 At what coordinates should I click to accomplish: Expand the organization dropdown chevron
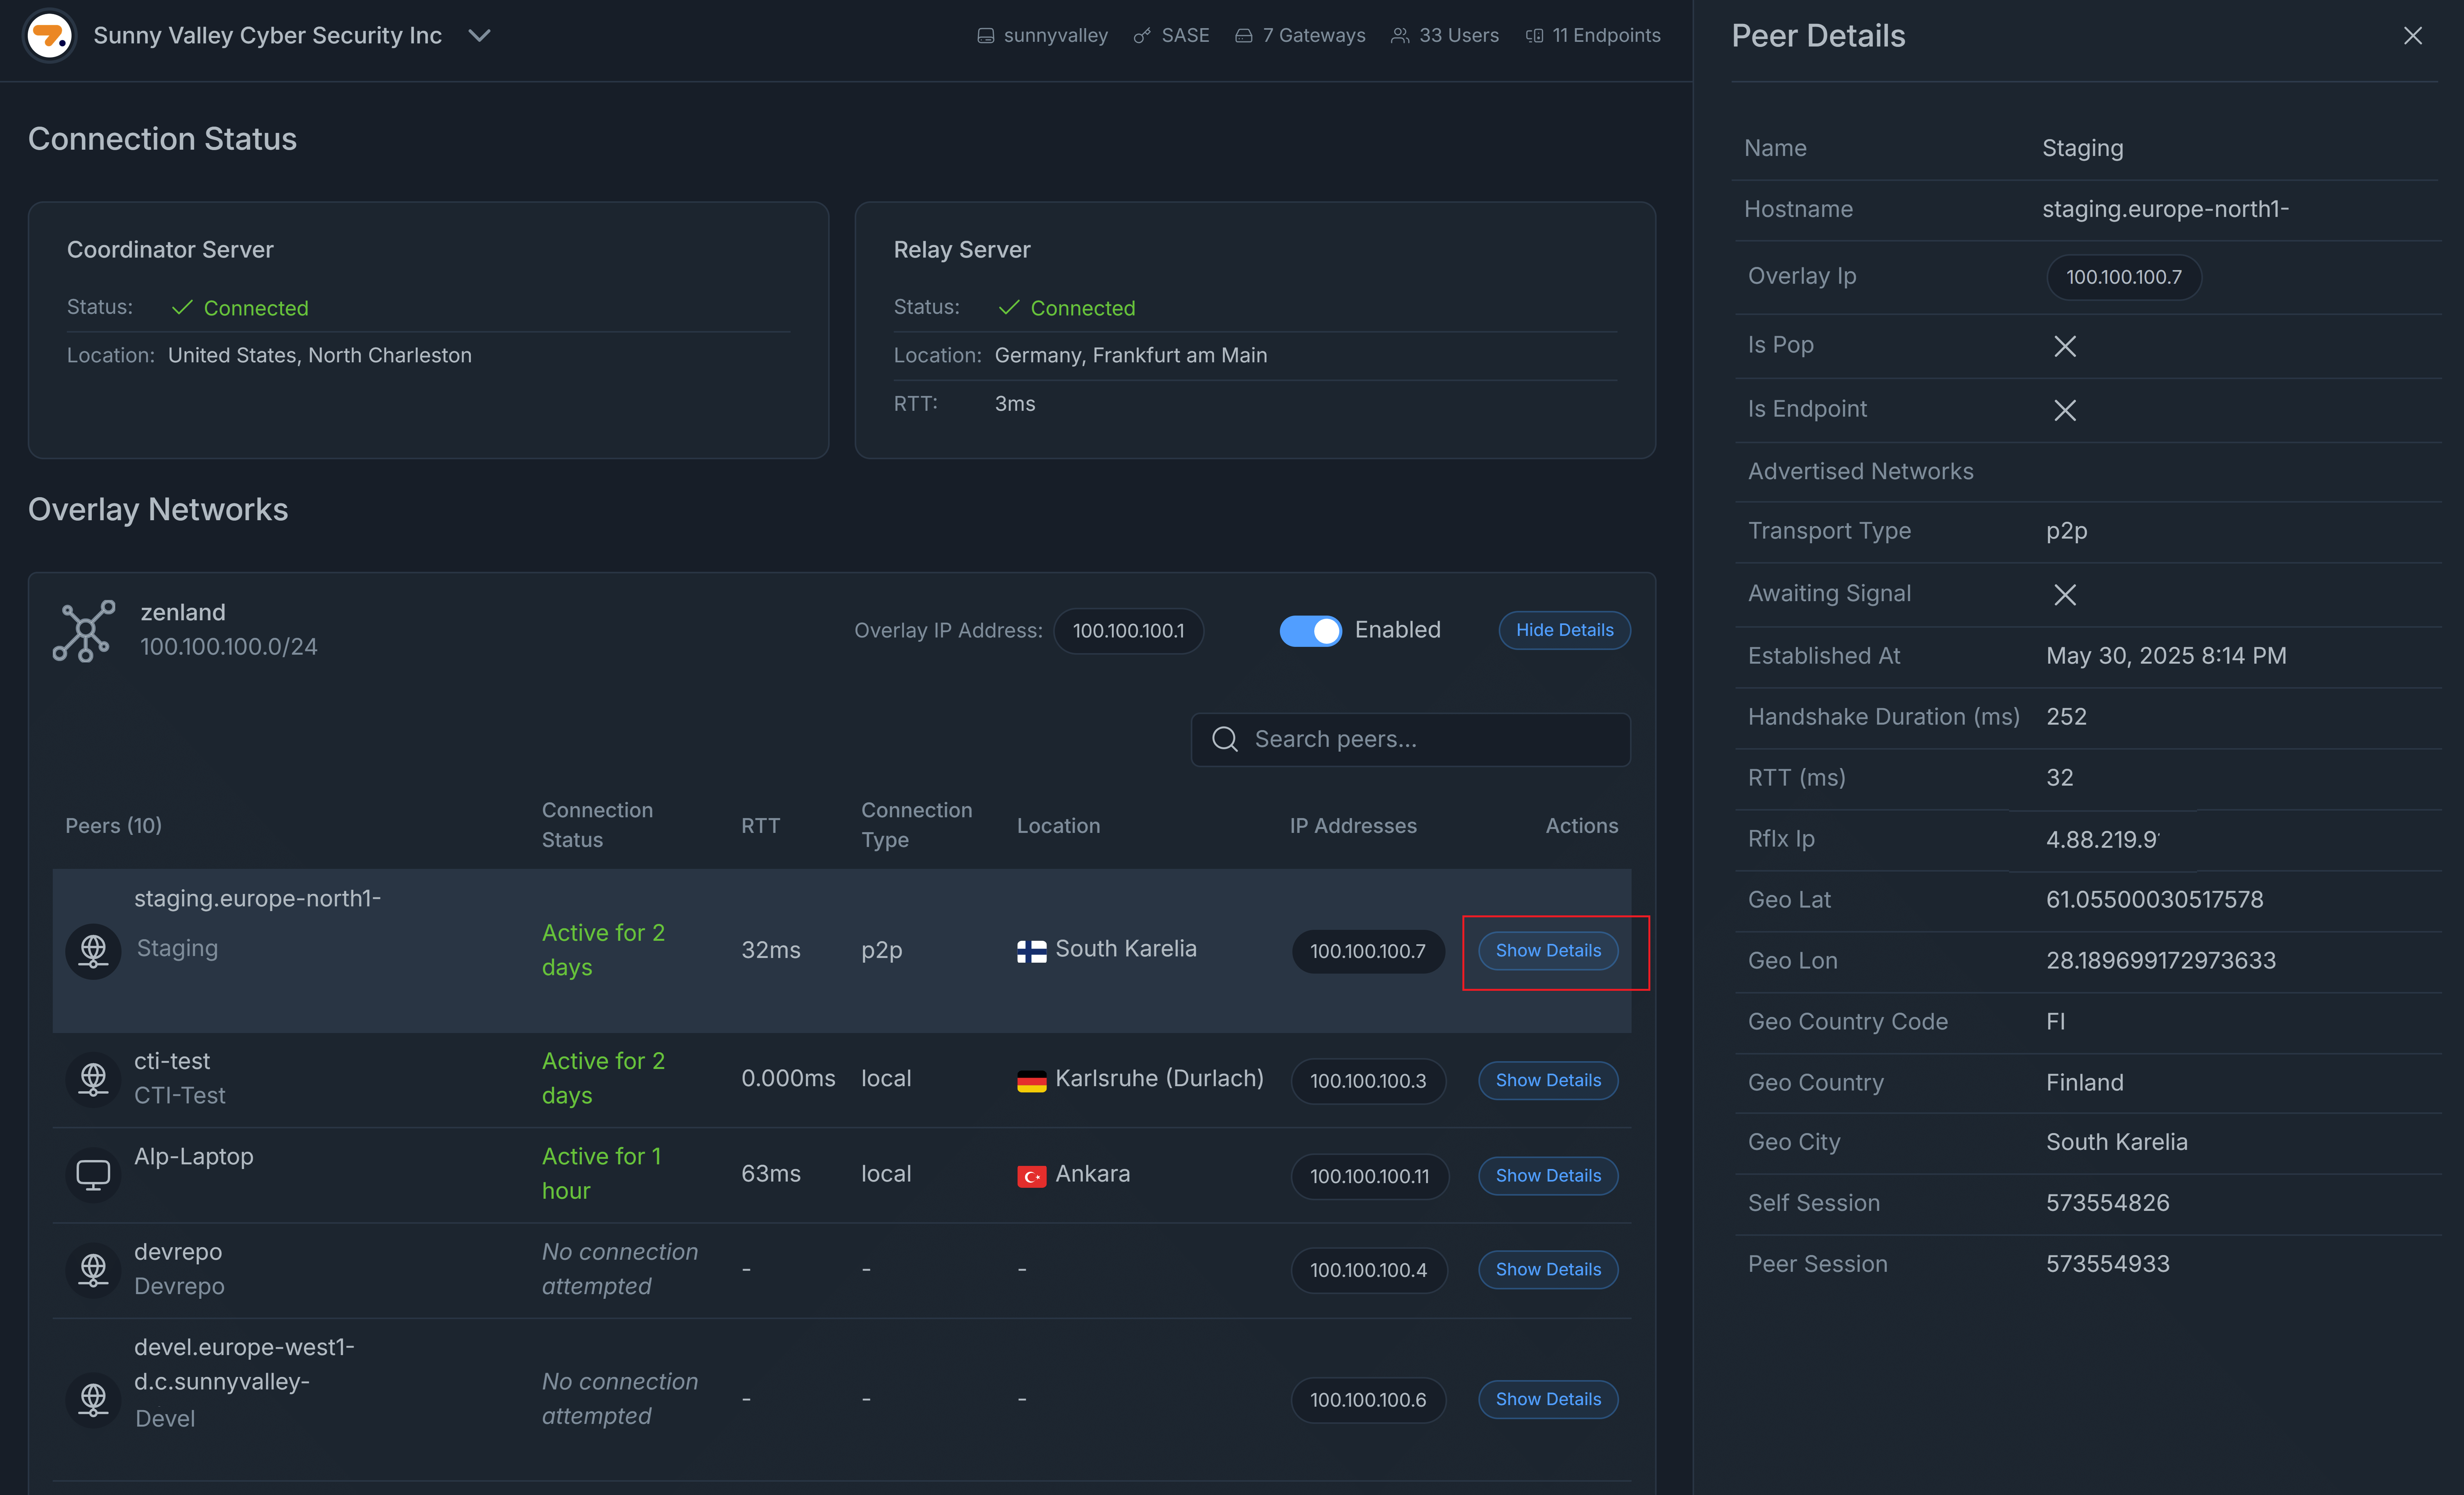(480, 36)
